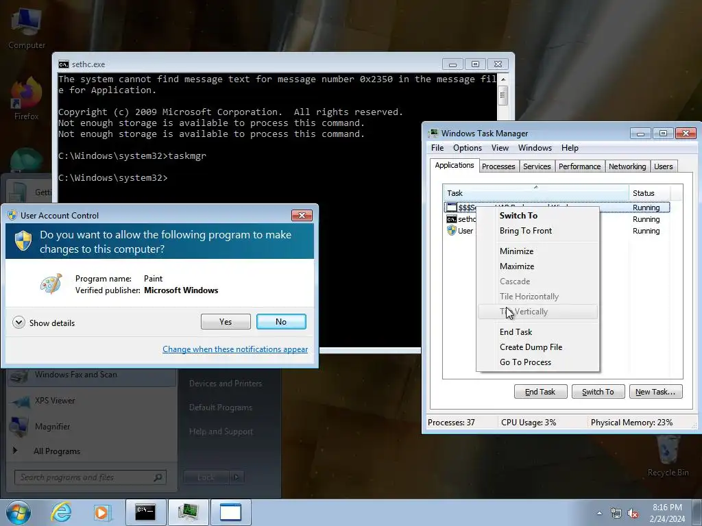
Task: Click No in User Account Control
Action: pyautogui.click(x=281, y=322)
